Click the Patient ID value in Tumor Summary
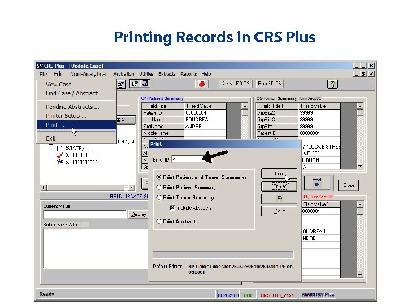Screen dimensions: 407x305 319,133
